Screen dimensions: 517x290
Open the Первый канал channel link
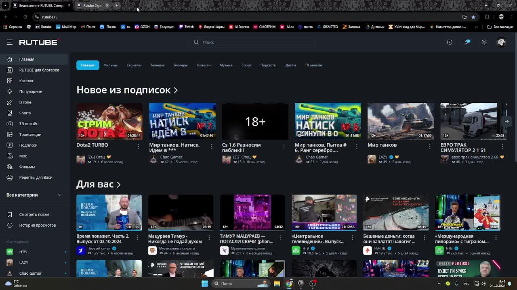point(99,249)
